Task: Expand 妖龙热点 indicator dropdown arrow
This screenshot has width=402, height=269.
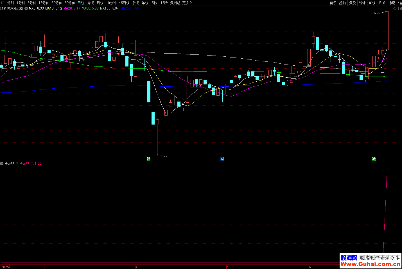Action: tap(2, 164)
